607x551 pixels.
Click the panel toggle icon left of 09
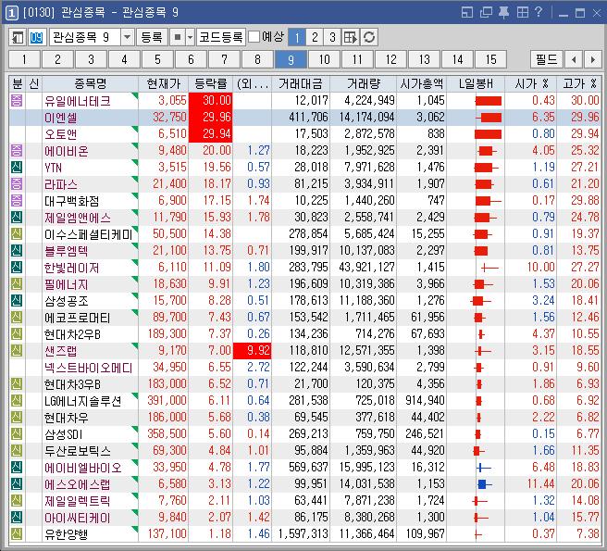(18, 38)
